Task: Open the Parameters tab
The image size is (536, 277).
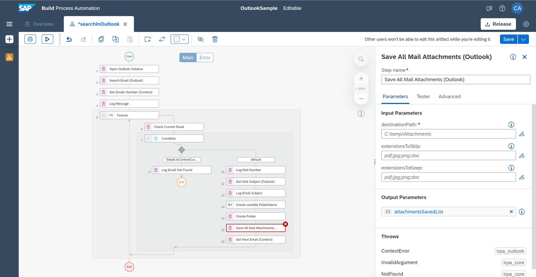Action: (395, 96)
